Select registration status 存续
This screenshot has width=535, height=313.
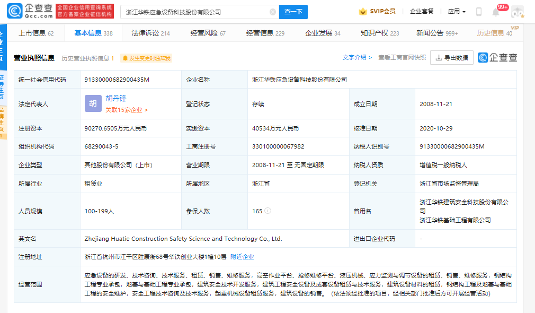pyautogui.click(x=258, y=104)
